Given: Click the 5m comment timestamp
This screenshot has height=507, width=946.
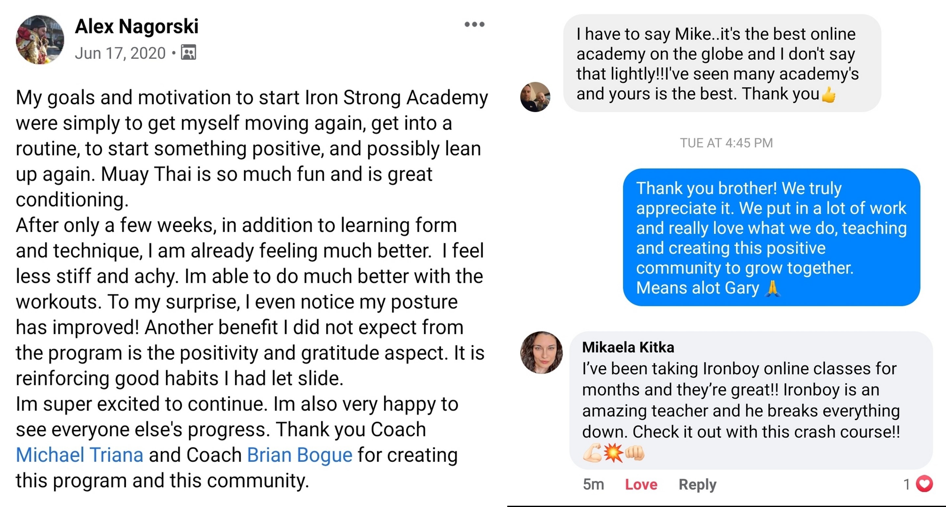Looking at the screenshot, I should pyautogui.click(x=593, y=484).
